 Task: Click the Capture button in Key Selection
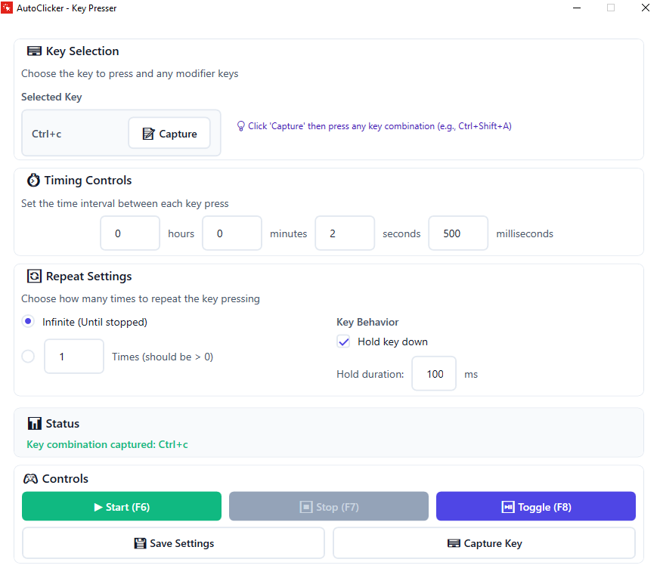pyautogui.click(x=169, y=133)
